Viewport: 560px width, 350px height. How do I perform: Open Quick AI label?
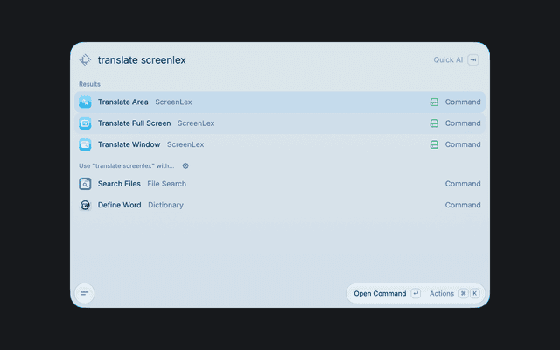[448, 60]
